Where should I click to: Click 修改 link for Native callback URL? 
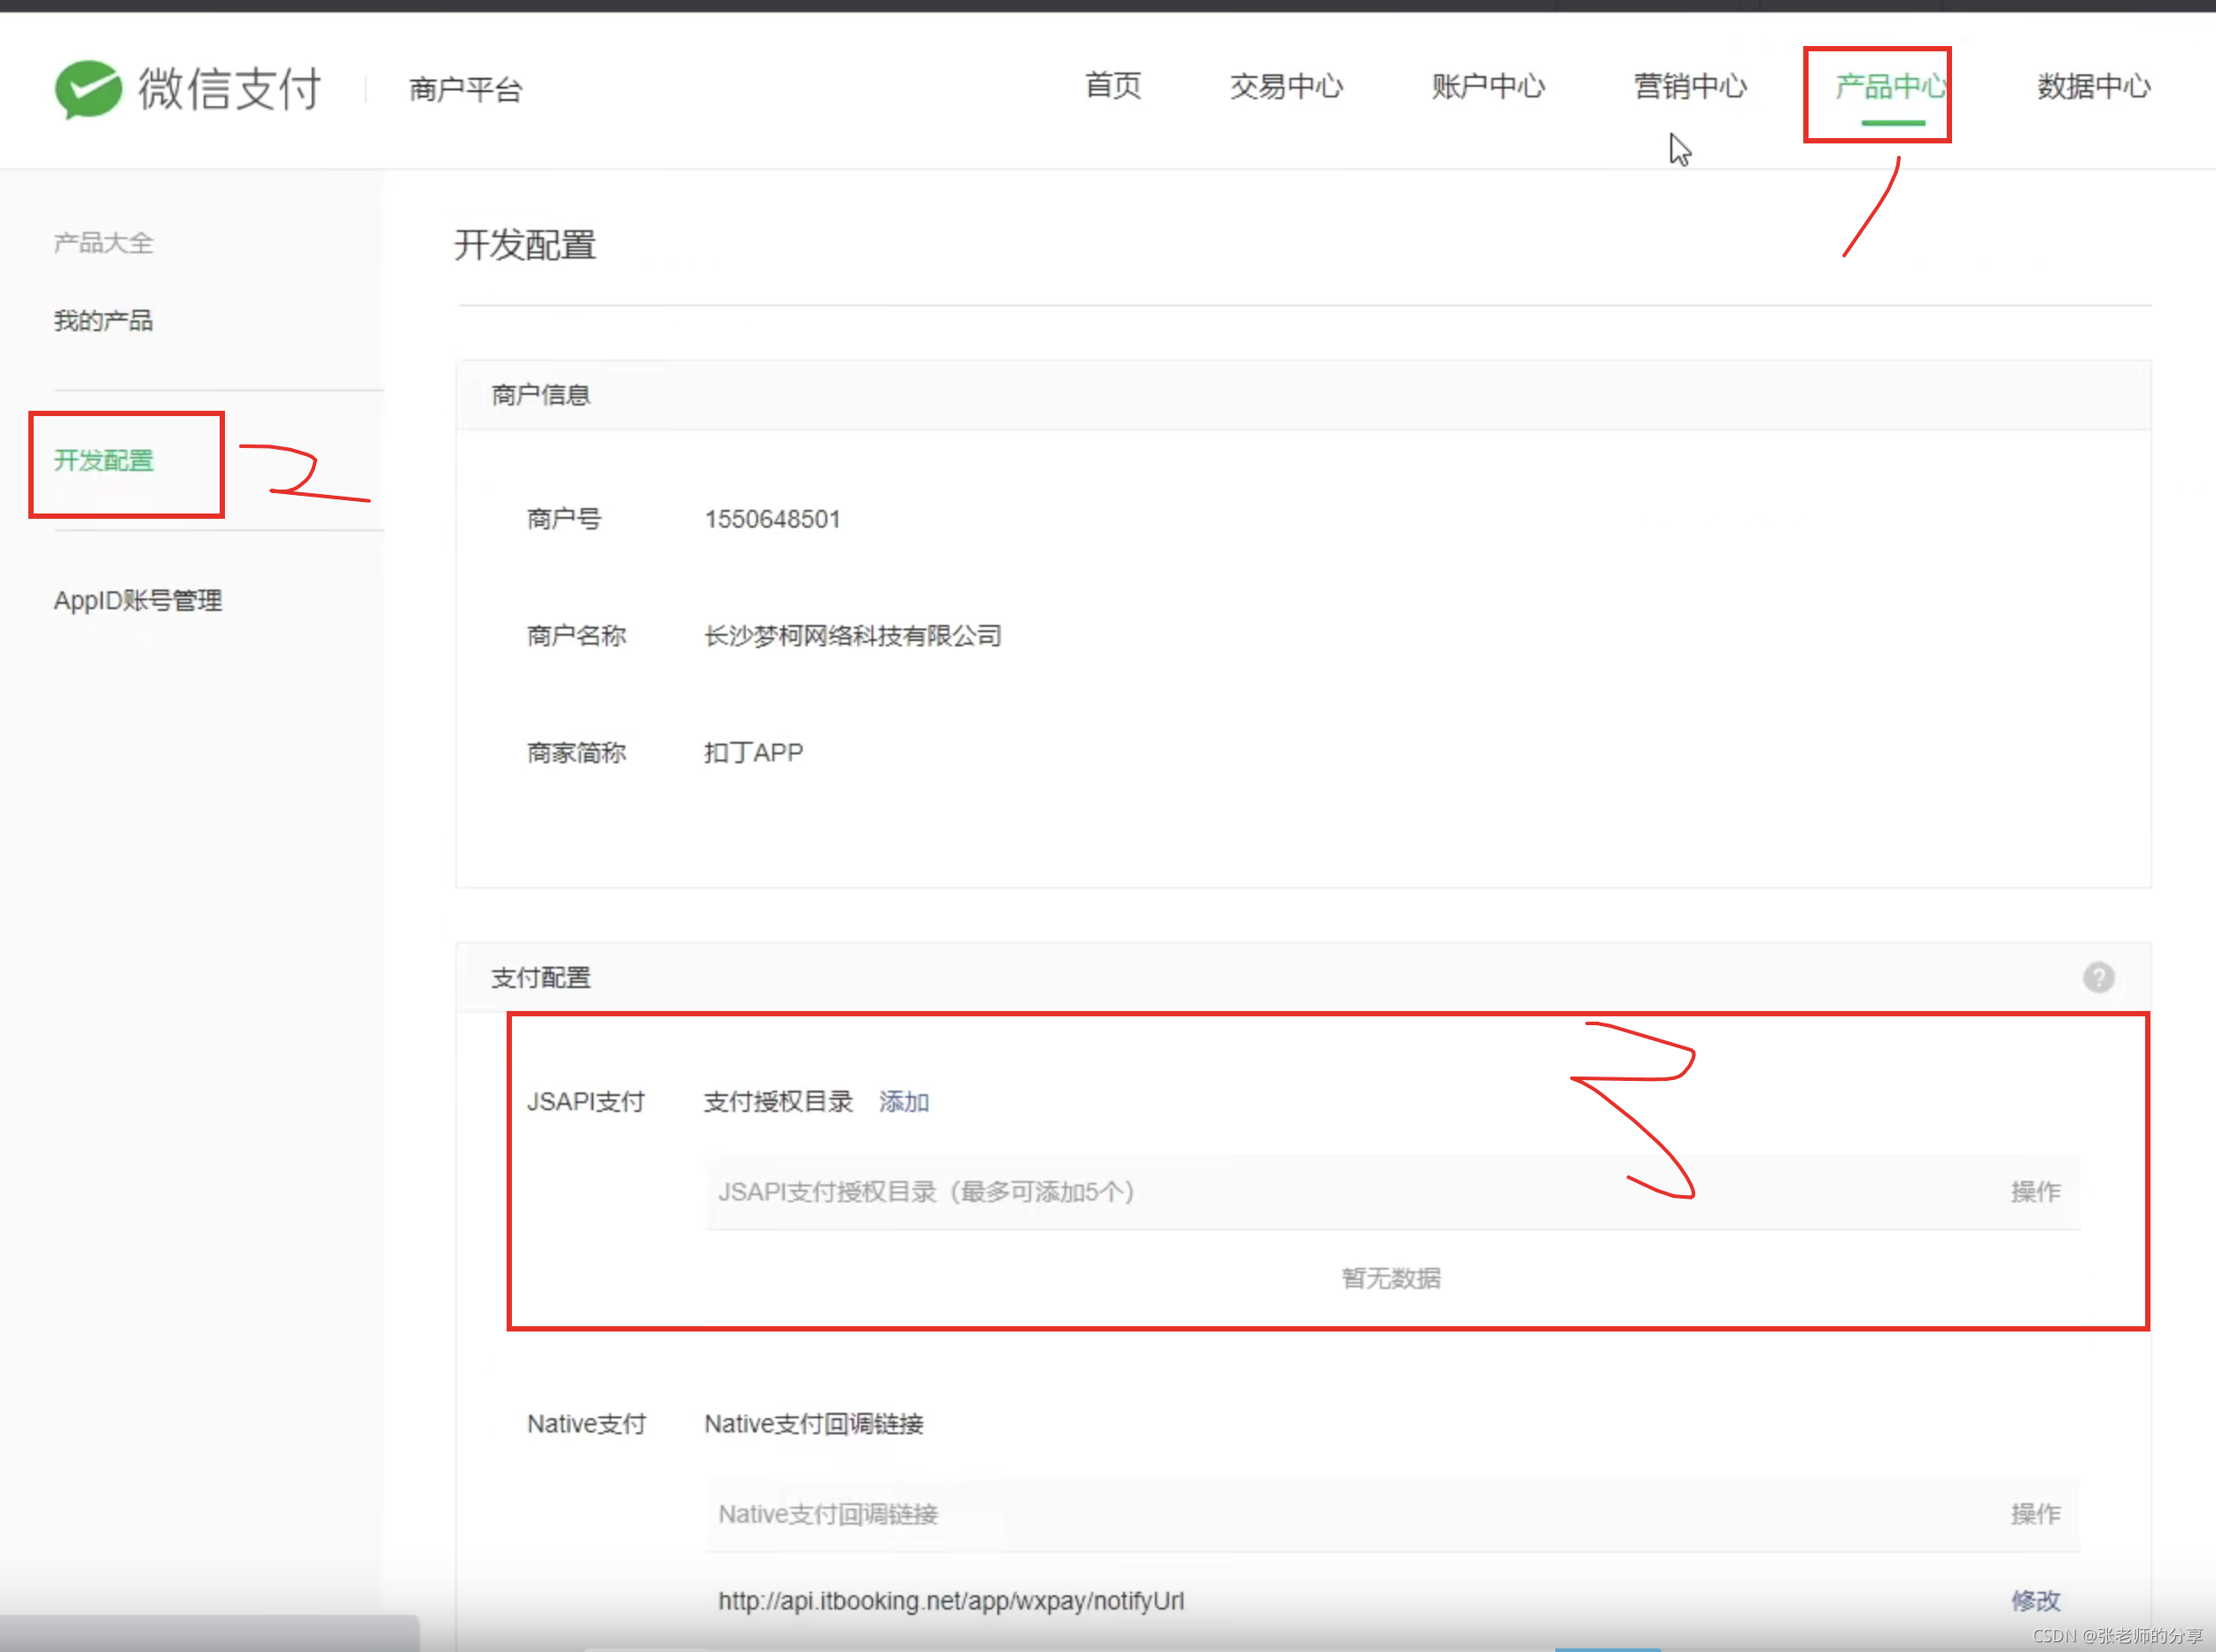point(2035,1601)
